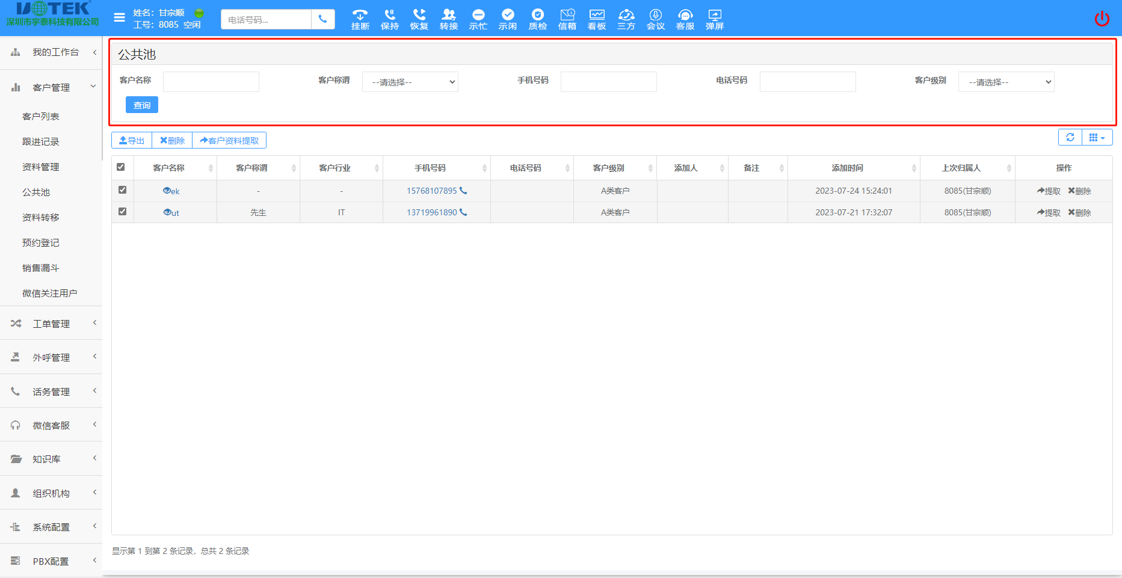Open the 信箱 mailbox icon
The width and height of the screenshot is (1122, 578).
point(567,19)
